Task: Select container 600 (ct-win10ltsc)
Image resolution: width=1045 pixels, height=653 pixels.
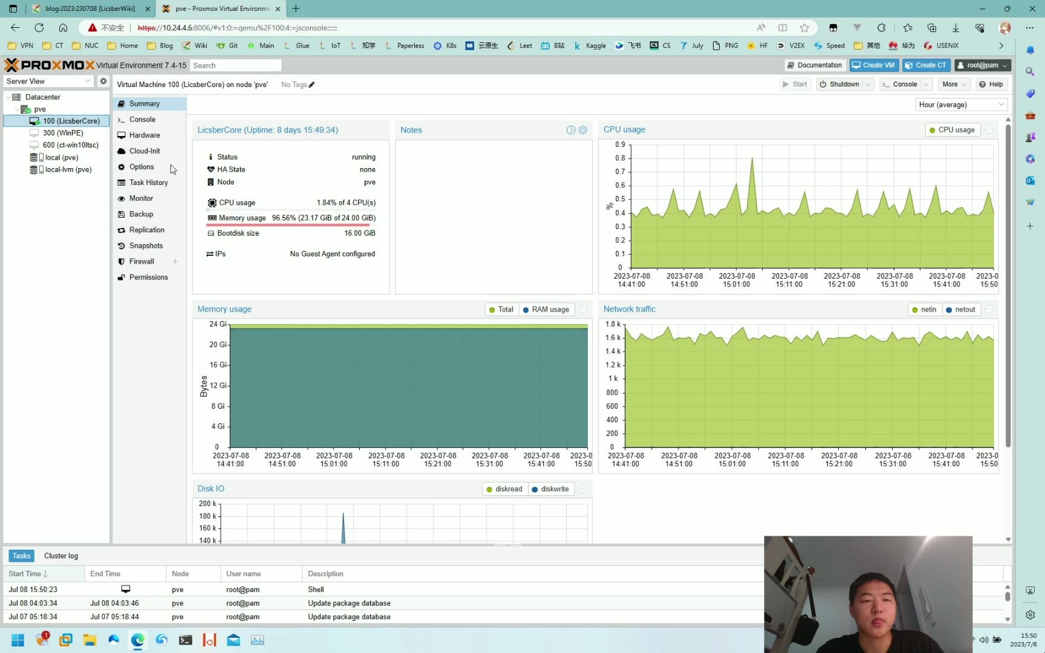Action: pos(57,145)
